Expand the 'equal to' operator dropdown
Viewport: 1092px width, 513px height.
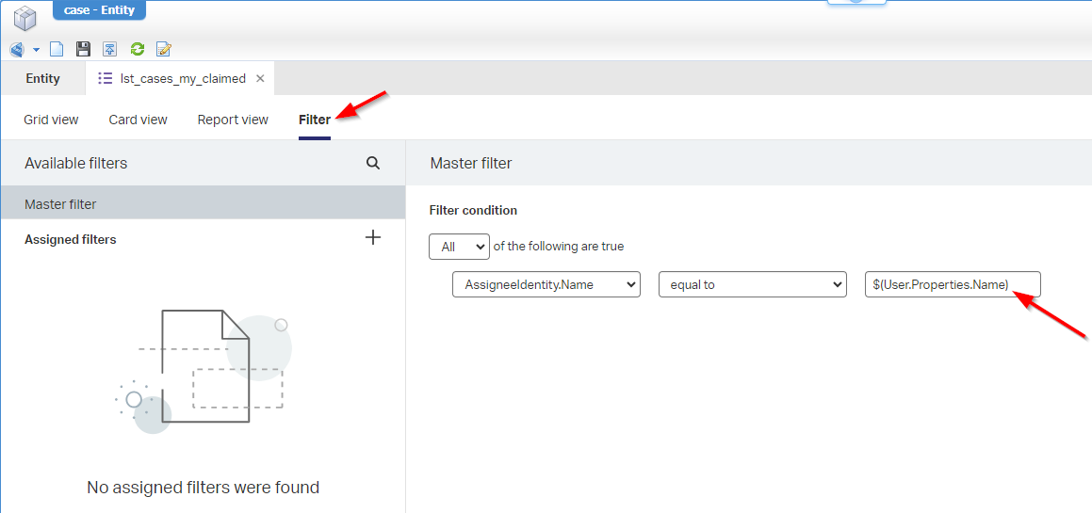click(x=752, y=284)
